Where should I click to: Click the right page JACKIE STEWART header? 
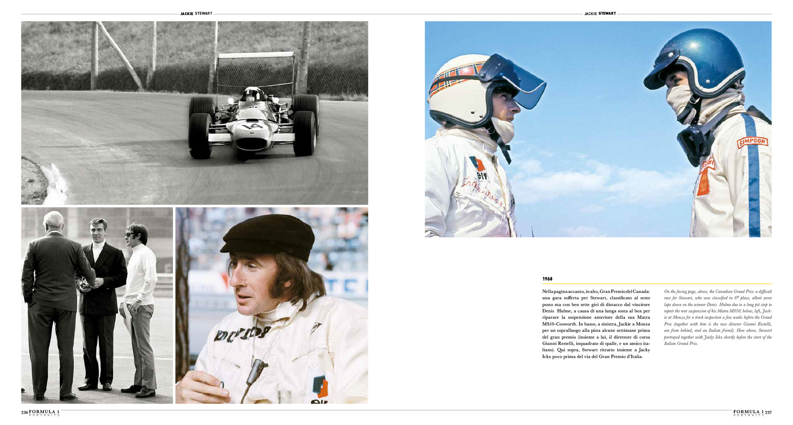point(600,13)
